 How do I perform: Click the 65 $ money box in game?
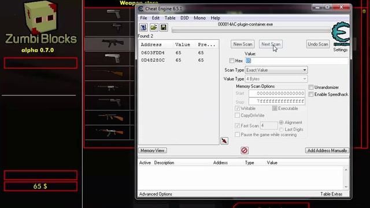(40, 186)
